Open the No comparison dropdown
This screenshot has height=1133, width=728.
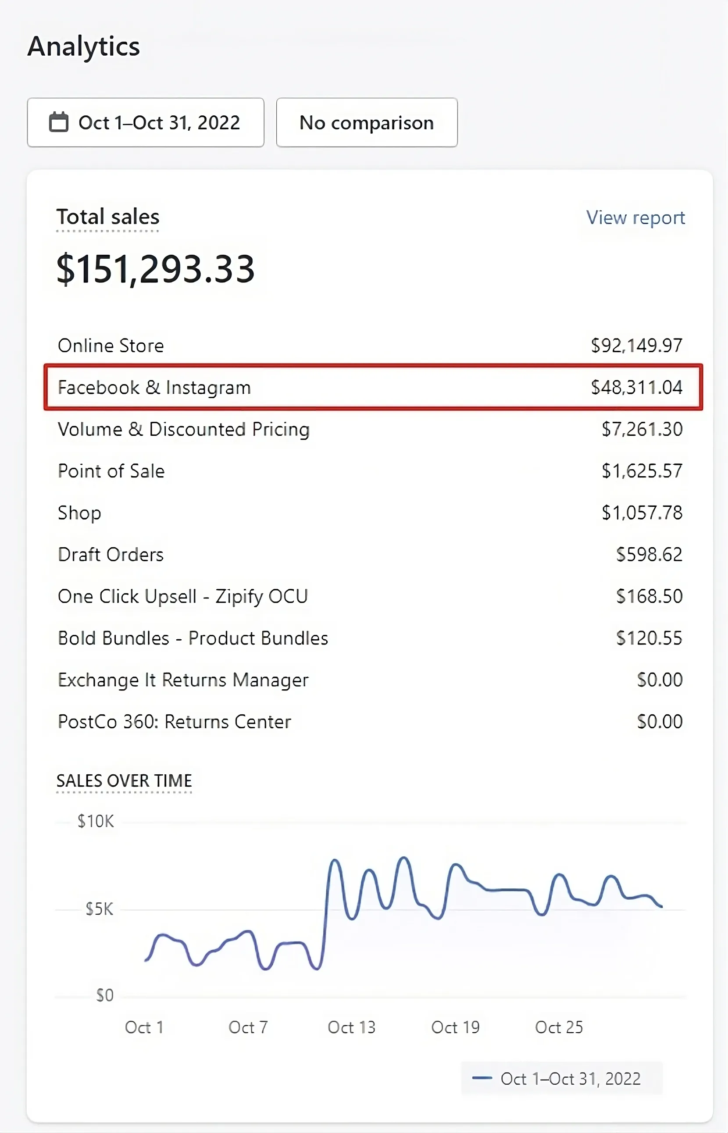point(366,122)
